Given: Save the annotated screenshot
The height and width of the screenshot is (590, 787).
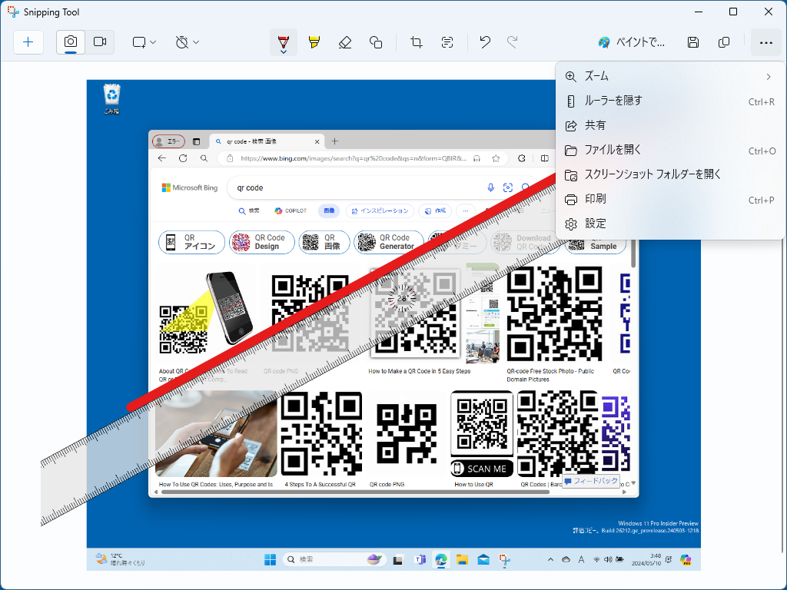Looking at the screenshot, I should [692, 42].
